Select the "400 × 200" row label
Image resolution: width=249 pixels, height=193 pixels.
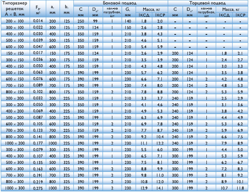pos(15,111)
